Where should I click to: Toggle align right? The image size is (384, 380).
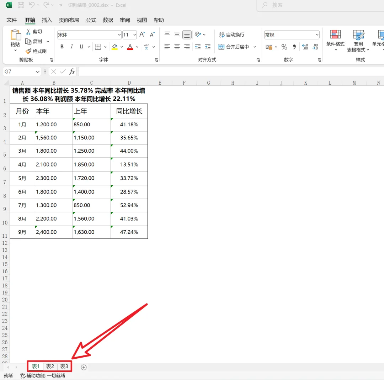click(187, 47)
